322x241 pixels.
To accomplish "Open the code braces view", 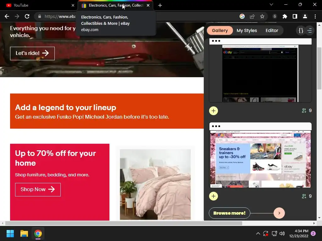I will 301,30.
